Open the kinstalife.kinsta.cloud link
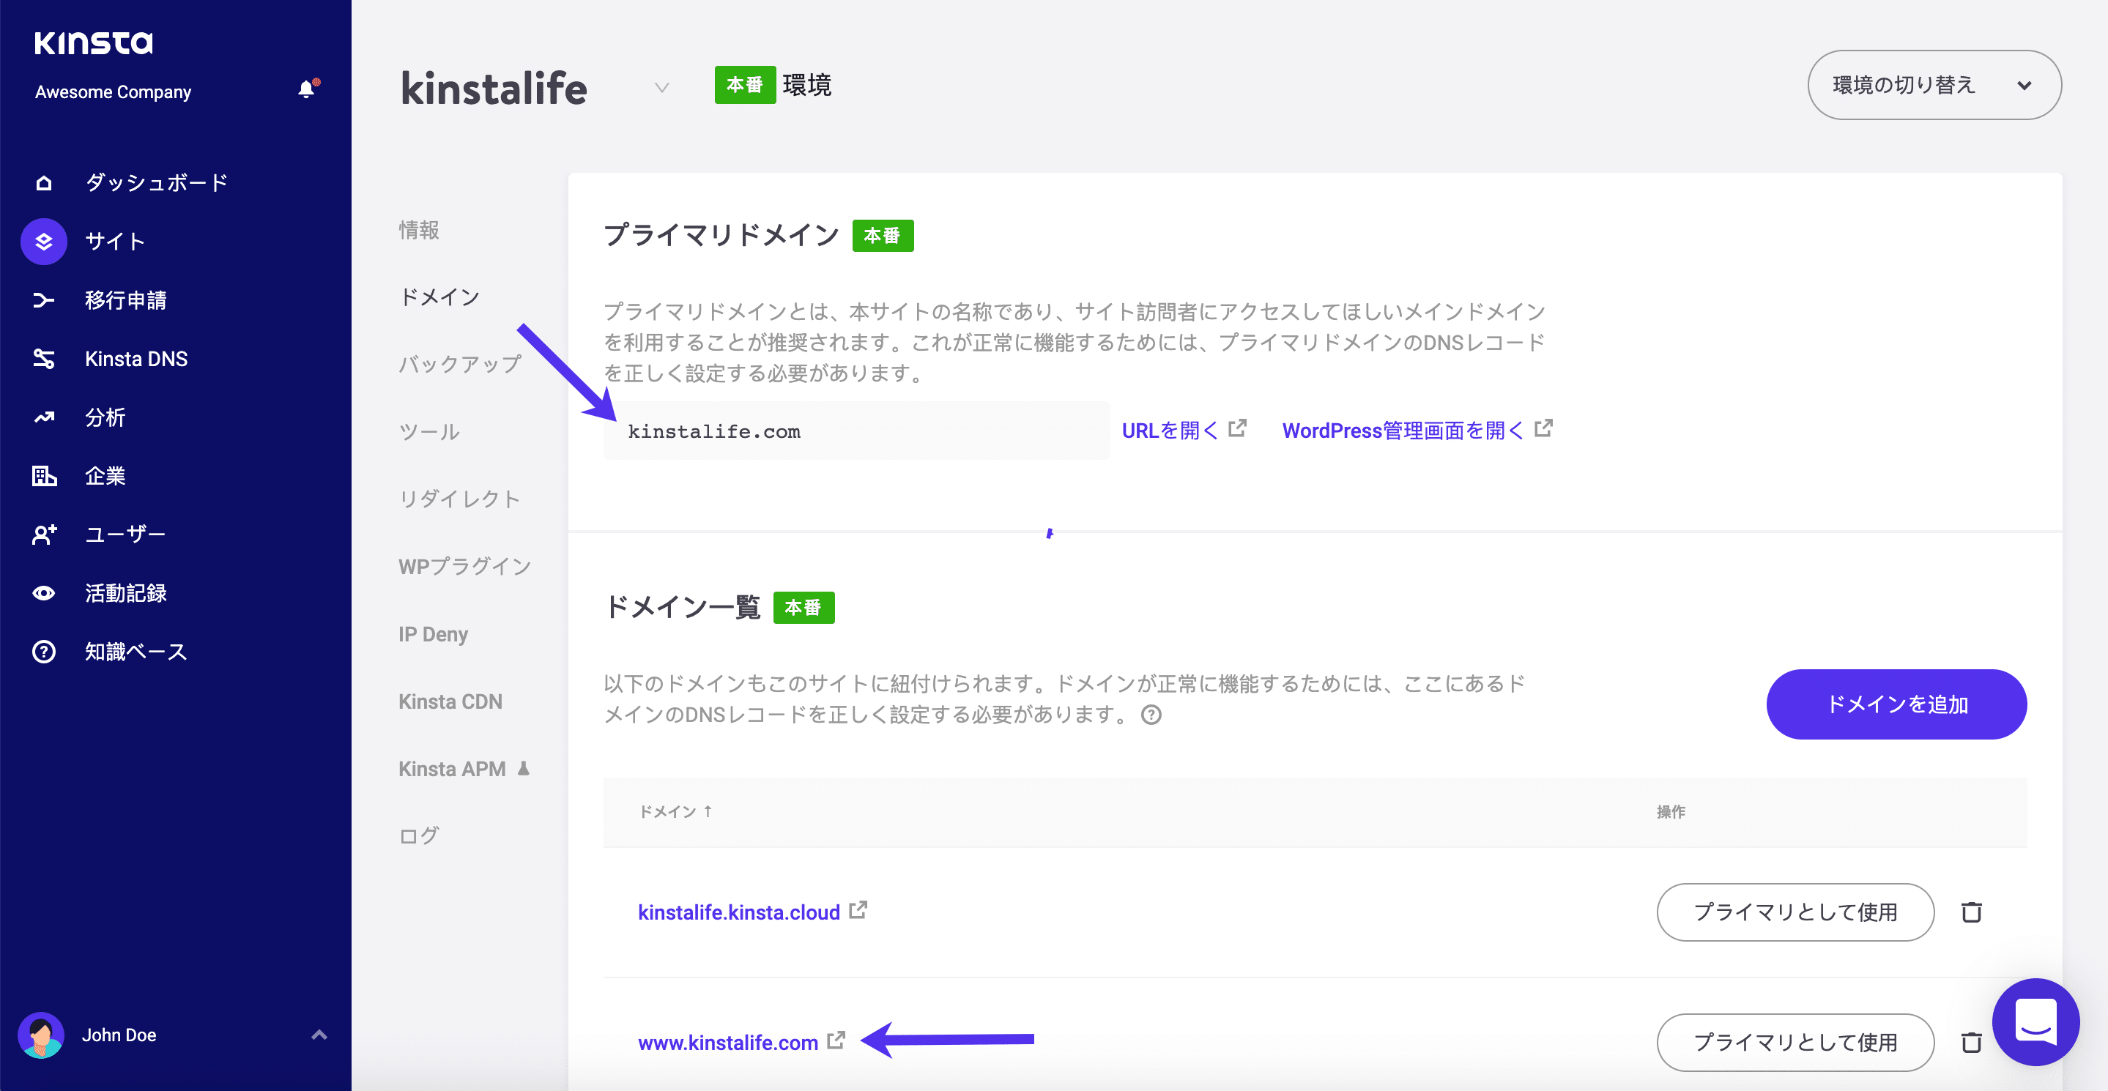The image size is (2108, 1091). [739, 912]
